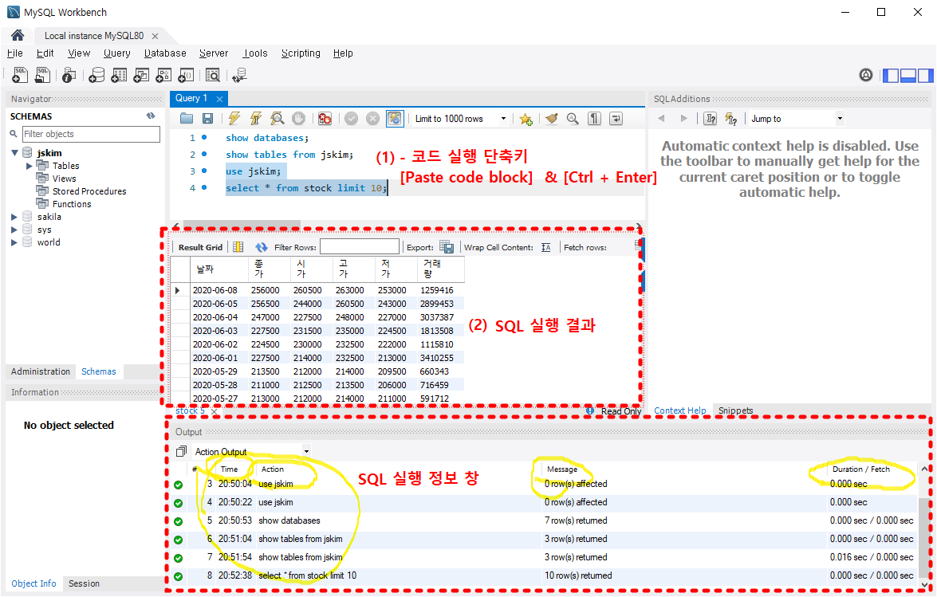Select the Session tab
This screenshot has height=597, width=937.
point(84,583)
